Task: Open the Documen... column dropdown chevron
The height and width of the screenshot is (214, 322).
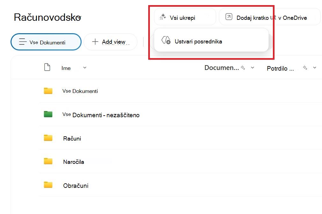Action: (x=252, y=67)
